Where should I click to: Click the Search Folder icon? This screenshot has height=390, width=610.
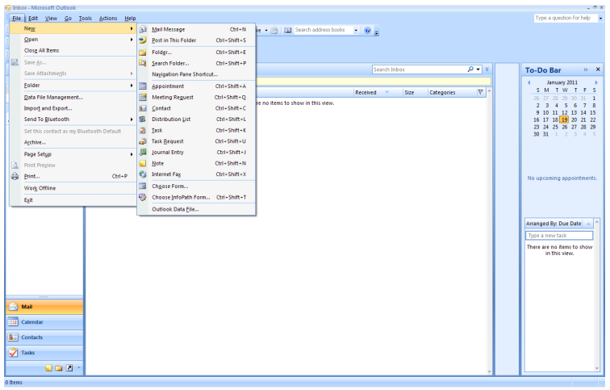click(x=143, y=63)
